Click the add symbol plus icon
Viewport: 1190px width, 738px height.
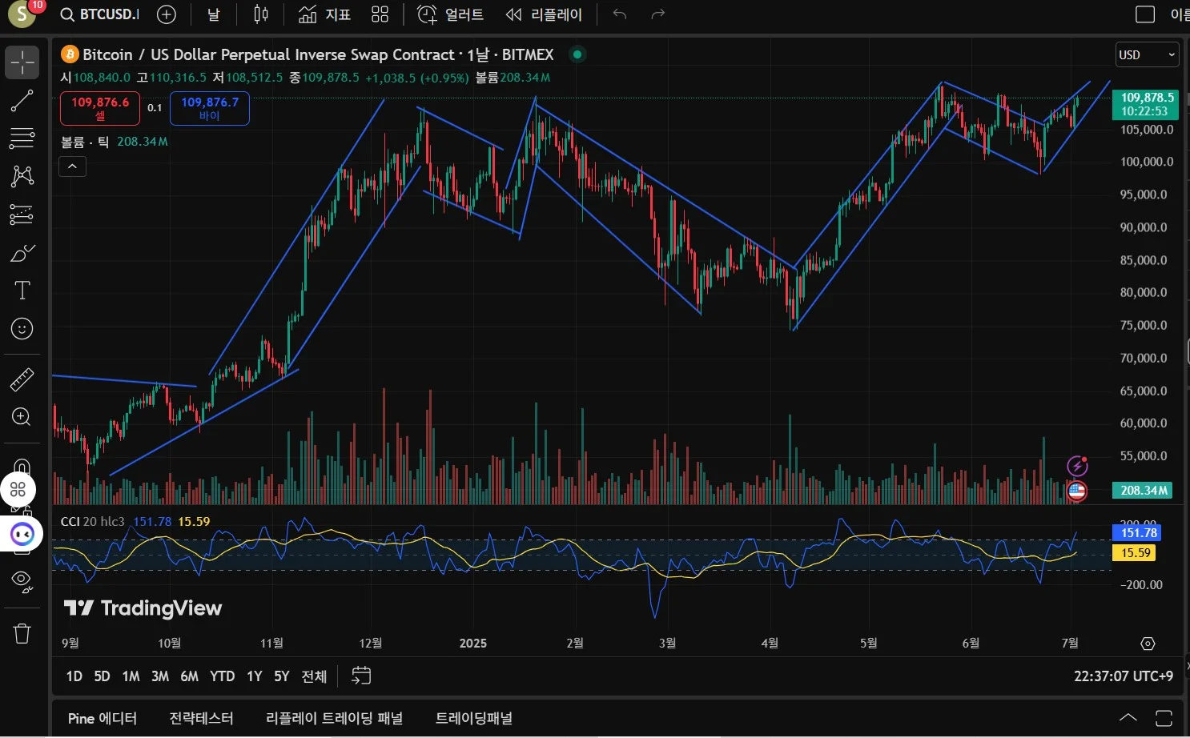point(167,14)
